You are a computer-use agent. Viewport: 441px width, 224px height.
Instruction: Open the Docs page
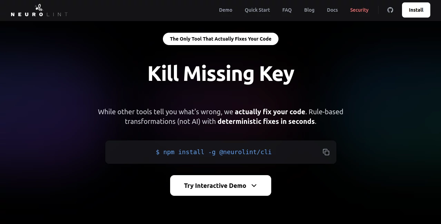[332, 10]
